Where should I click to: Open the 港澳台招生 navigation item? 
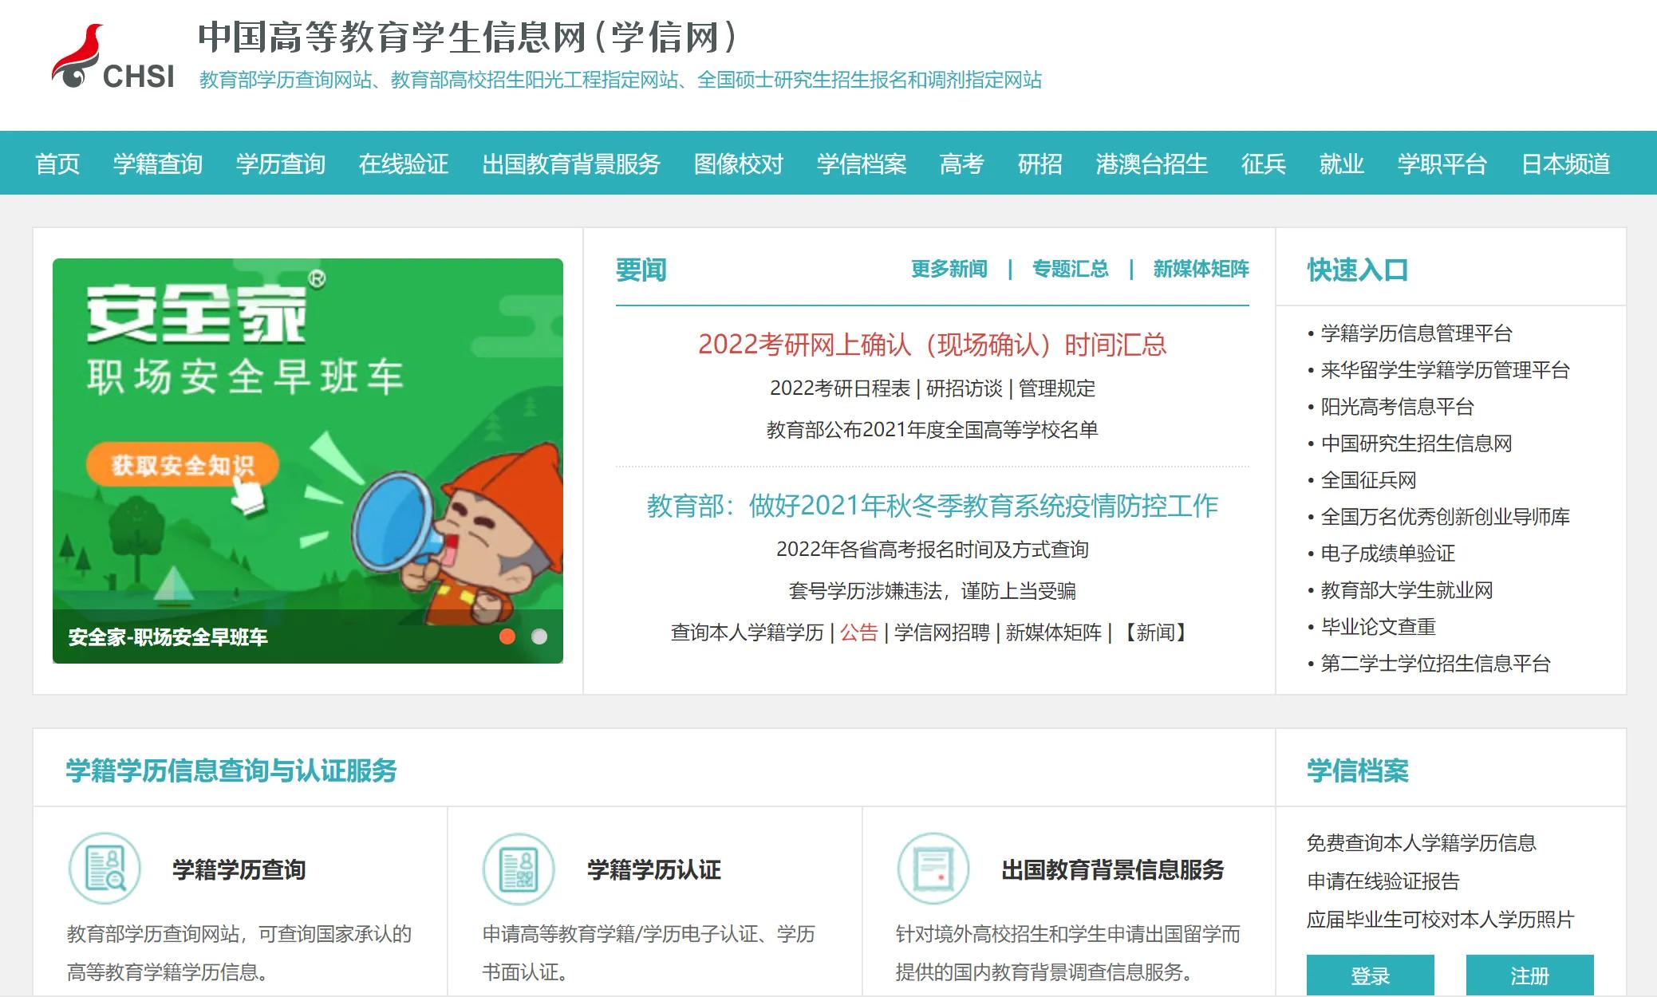[1151, 164]
